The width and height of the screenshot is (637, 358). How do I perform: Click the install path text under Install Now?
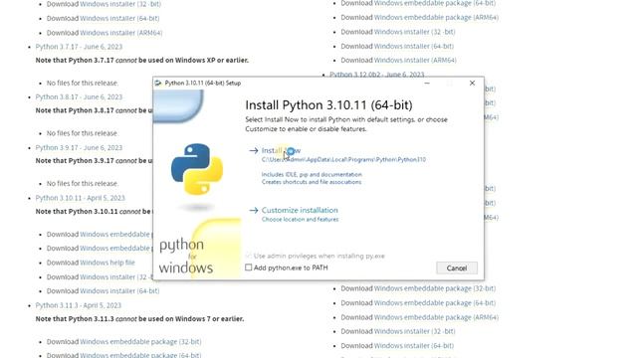click(x=343, y=159)
